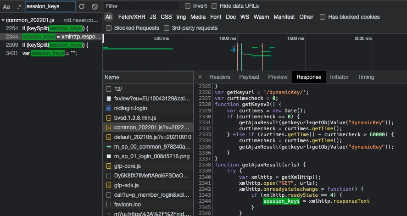Select the nidlogin.login request
This screenshot has height=216, width=407.
[148, 108]
